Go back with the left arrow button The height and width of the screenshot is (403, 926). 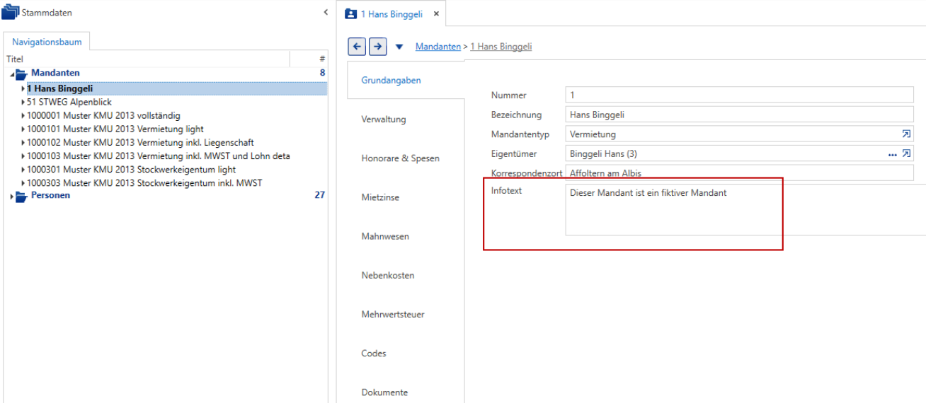[357, 47]
